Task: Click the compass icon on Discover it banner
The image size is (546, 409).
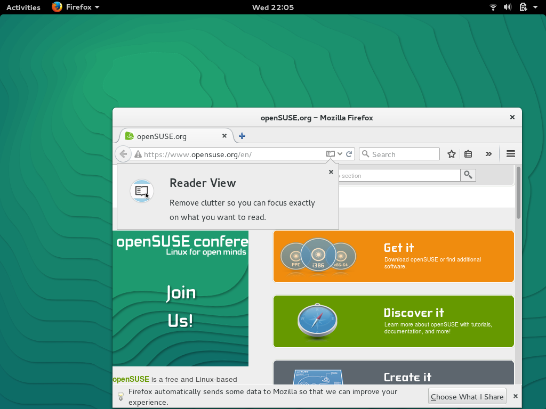Action: (317, 321)
